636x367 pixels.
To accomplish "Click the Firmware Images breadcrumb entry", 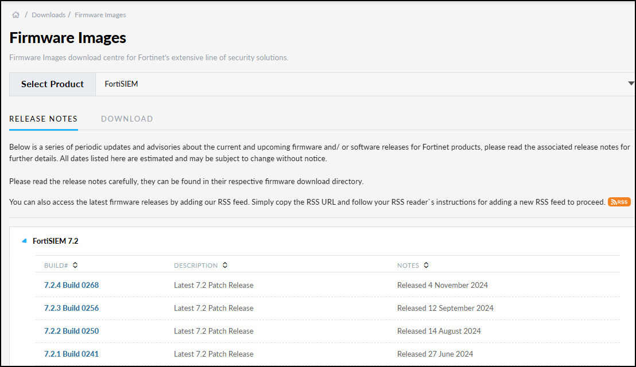I will click(x=100, y=14).
